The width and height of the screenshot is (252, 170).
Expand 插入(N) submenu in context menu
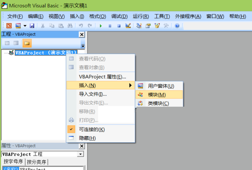pos(101,85)
